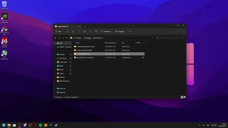Go up one folder level arrow
The image size is (228, 128).
pyautogui.click(x=67, y=38)
